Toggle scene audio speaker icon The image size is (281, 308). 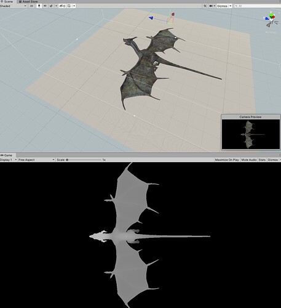click(45, 6)
